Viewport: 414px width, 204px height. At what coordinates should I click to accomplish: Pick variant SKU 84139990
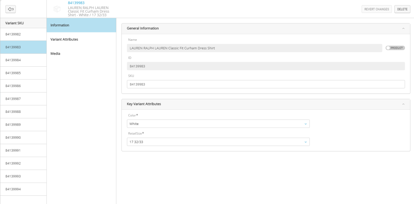[x=13, y=137]
